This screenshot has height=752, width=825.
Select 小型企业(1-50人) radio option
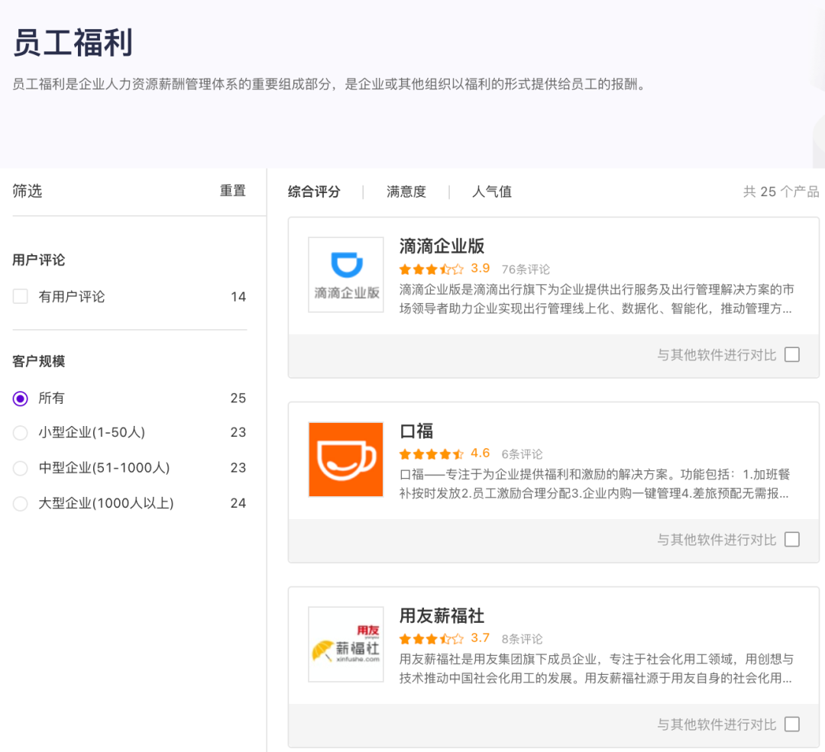pyautogui.click(x=21, y=433)
